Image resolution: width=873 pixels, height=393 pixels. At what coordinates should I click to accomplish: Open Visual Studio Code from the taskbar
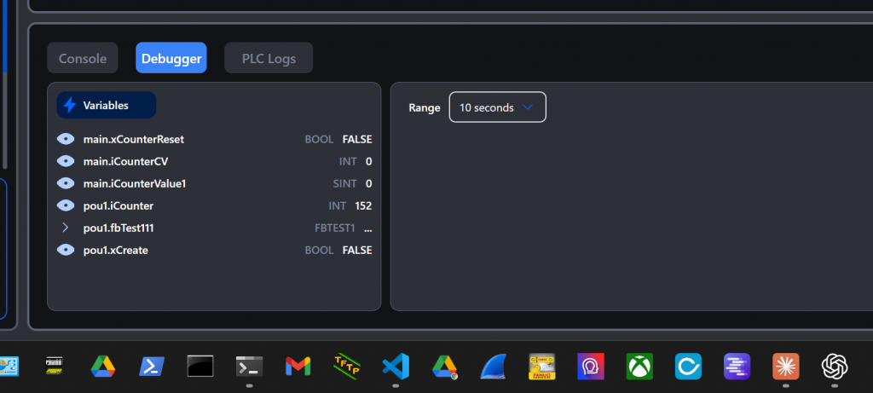395,366
